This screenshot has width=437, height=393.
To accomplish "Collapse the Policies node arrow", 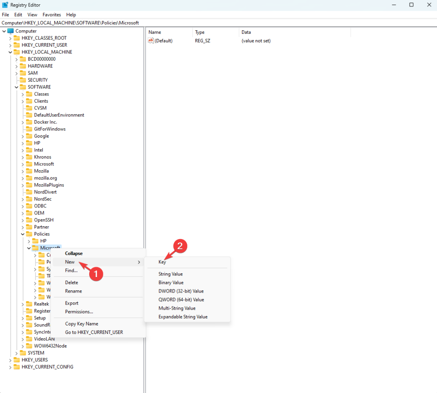I will pyautogui.click(x=23, y=234).
